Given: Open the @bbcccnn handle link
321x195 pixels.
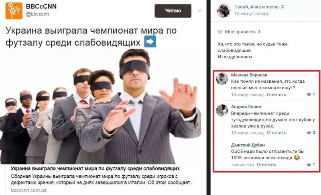Looking at the screenshot, I should (37, 14).
